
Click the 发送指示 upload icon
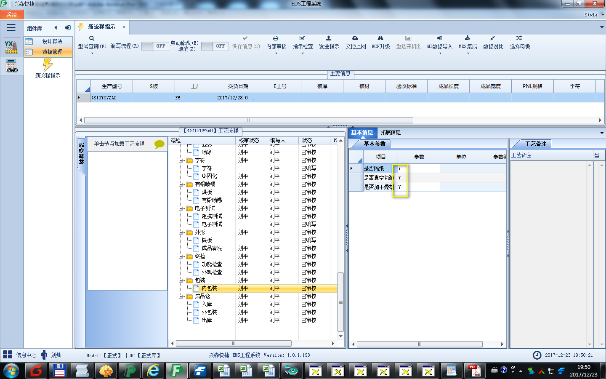point(329,38)
